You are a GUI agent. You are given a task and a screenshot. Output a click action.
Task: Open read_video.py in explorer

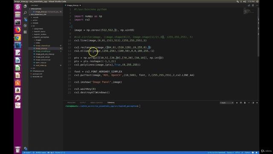[41, 65]
